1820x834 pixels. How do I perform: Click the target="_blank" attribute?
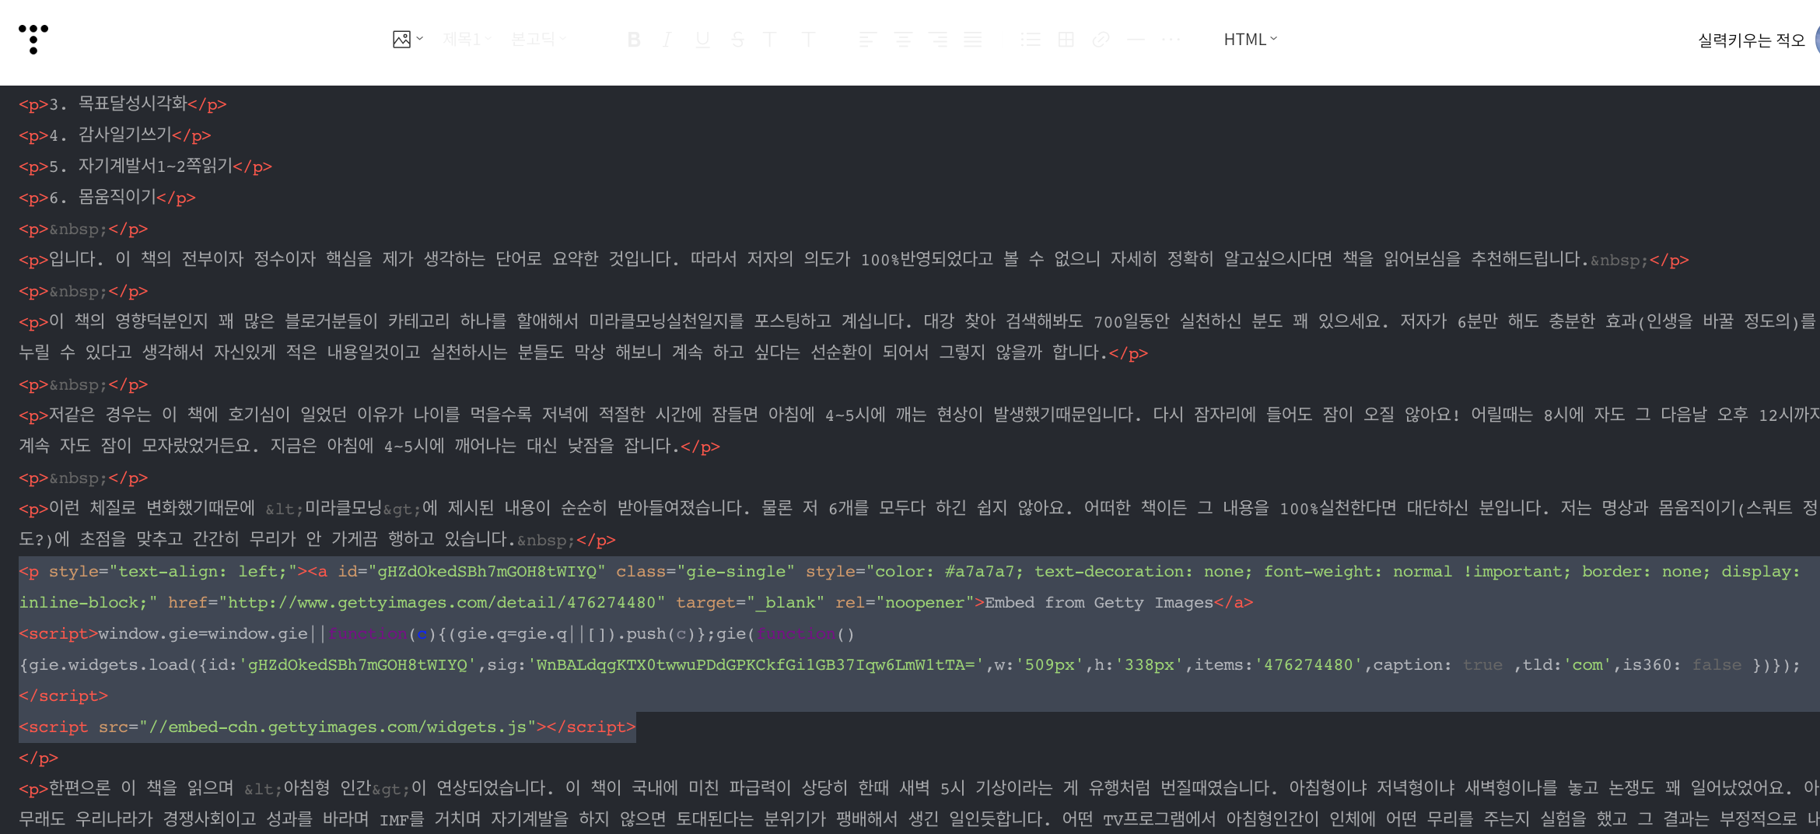pos(750,602)
